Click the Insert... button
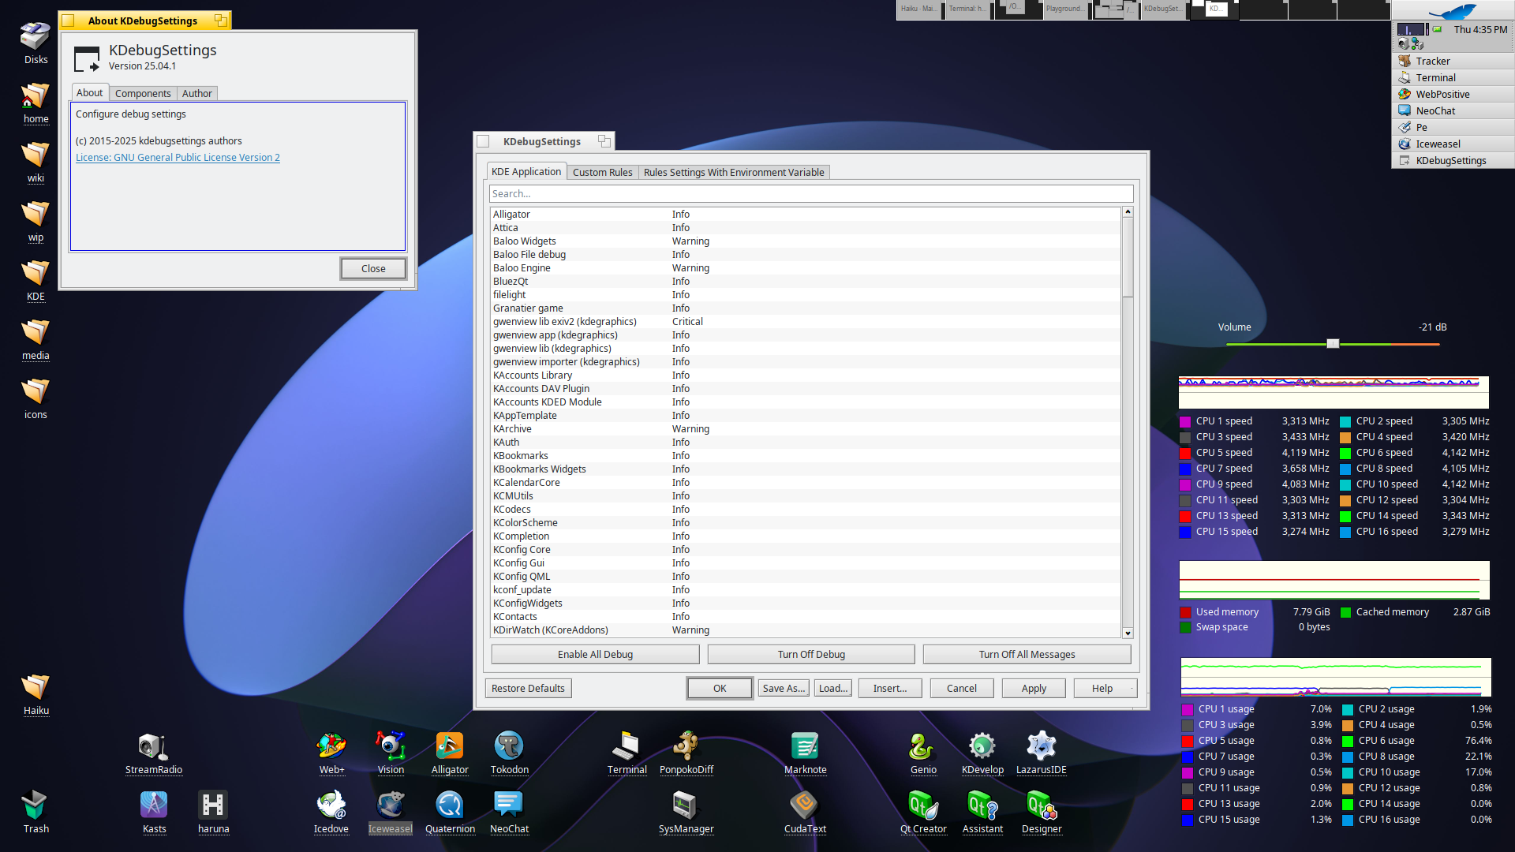The height and width of the screenshot is (852, 1515). click(x=890, y=688)
